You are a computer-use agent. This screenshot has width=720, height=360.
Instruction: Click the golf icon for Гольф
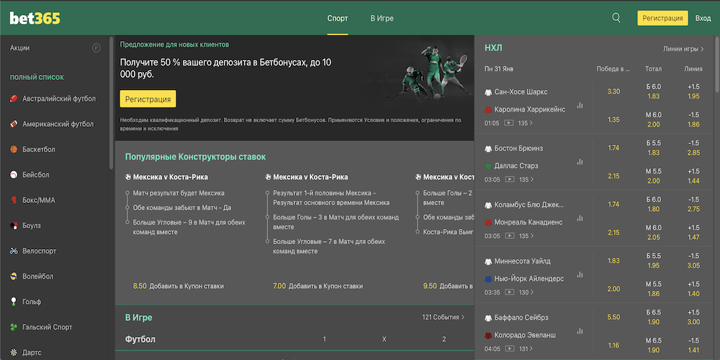[x=14, y=302]
